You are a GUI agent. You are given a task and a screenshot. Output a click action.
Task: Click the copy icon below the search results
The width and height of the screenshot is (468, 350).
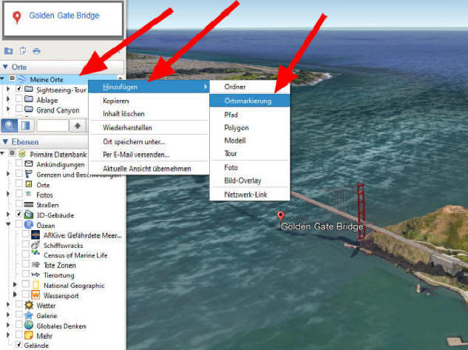click(23, 51)
